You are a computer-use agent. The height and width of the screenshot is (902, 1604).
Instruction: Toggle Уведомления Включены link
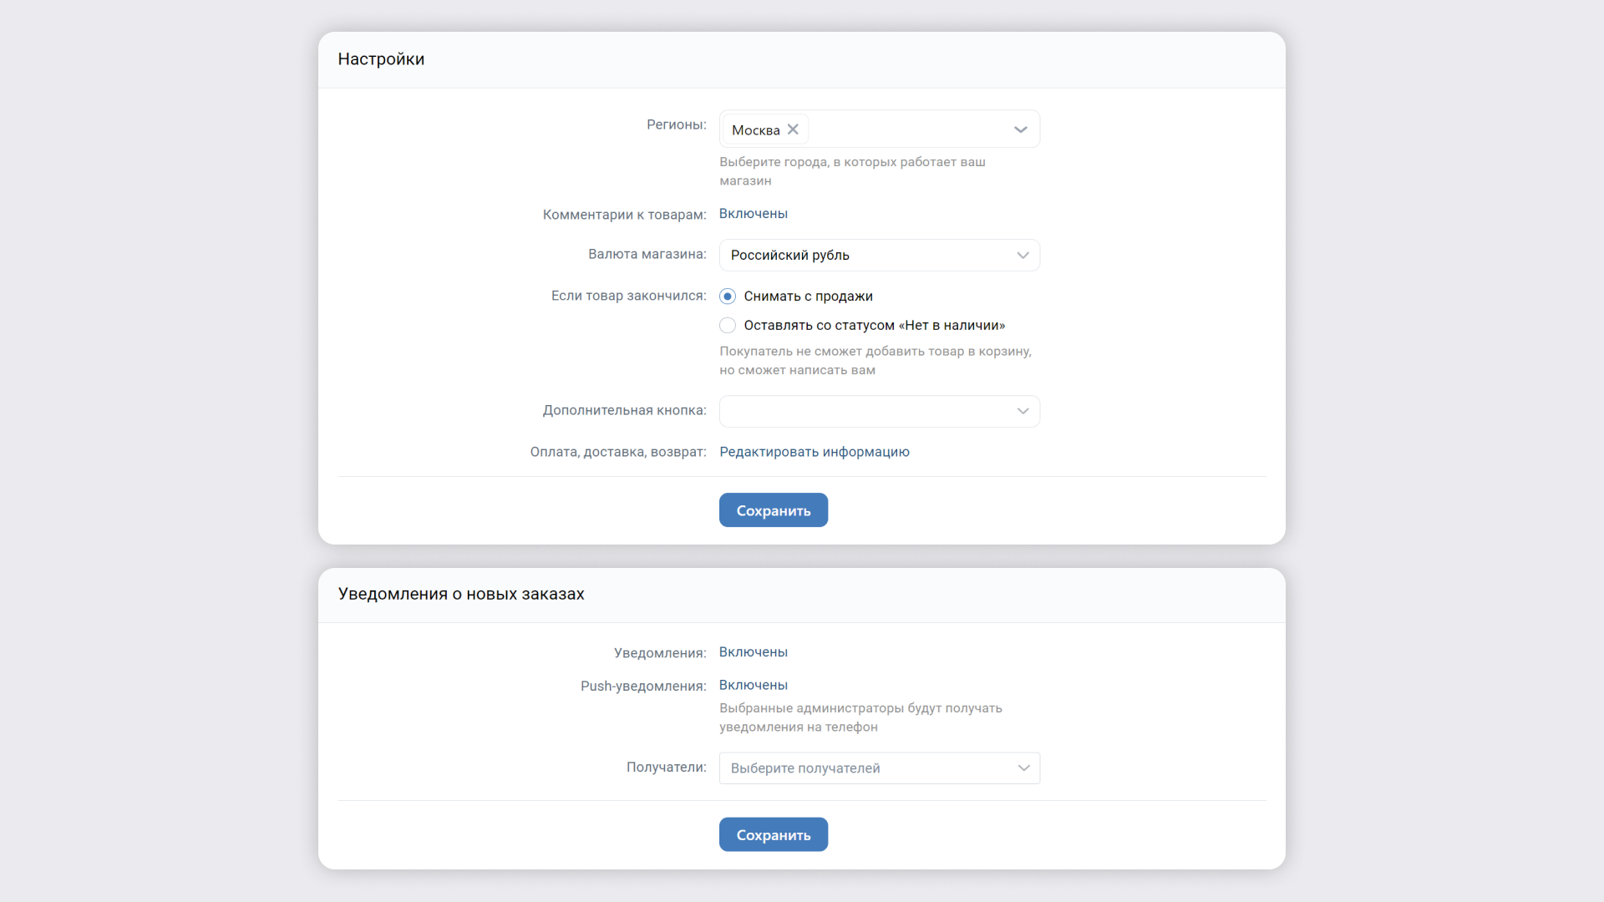tap(753, 652)
